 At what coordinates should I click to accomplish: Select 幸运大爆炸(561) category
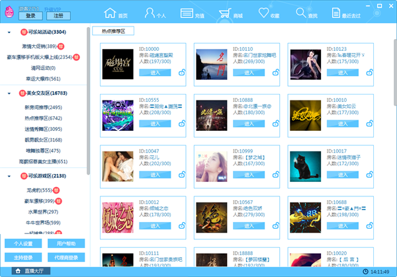[x=43, y=79]
